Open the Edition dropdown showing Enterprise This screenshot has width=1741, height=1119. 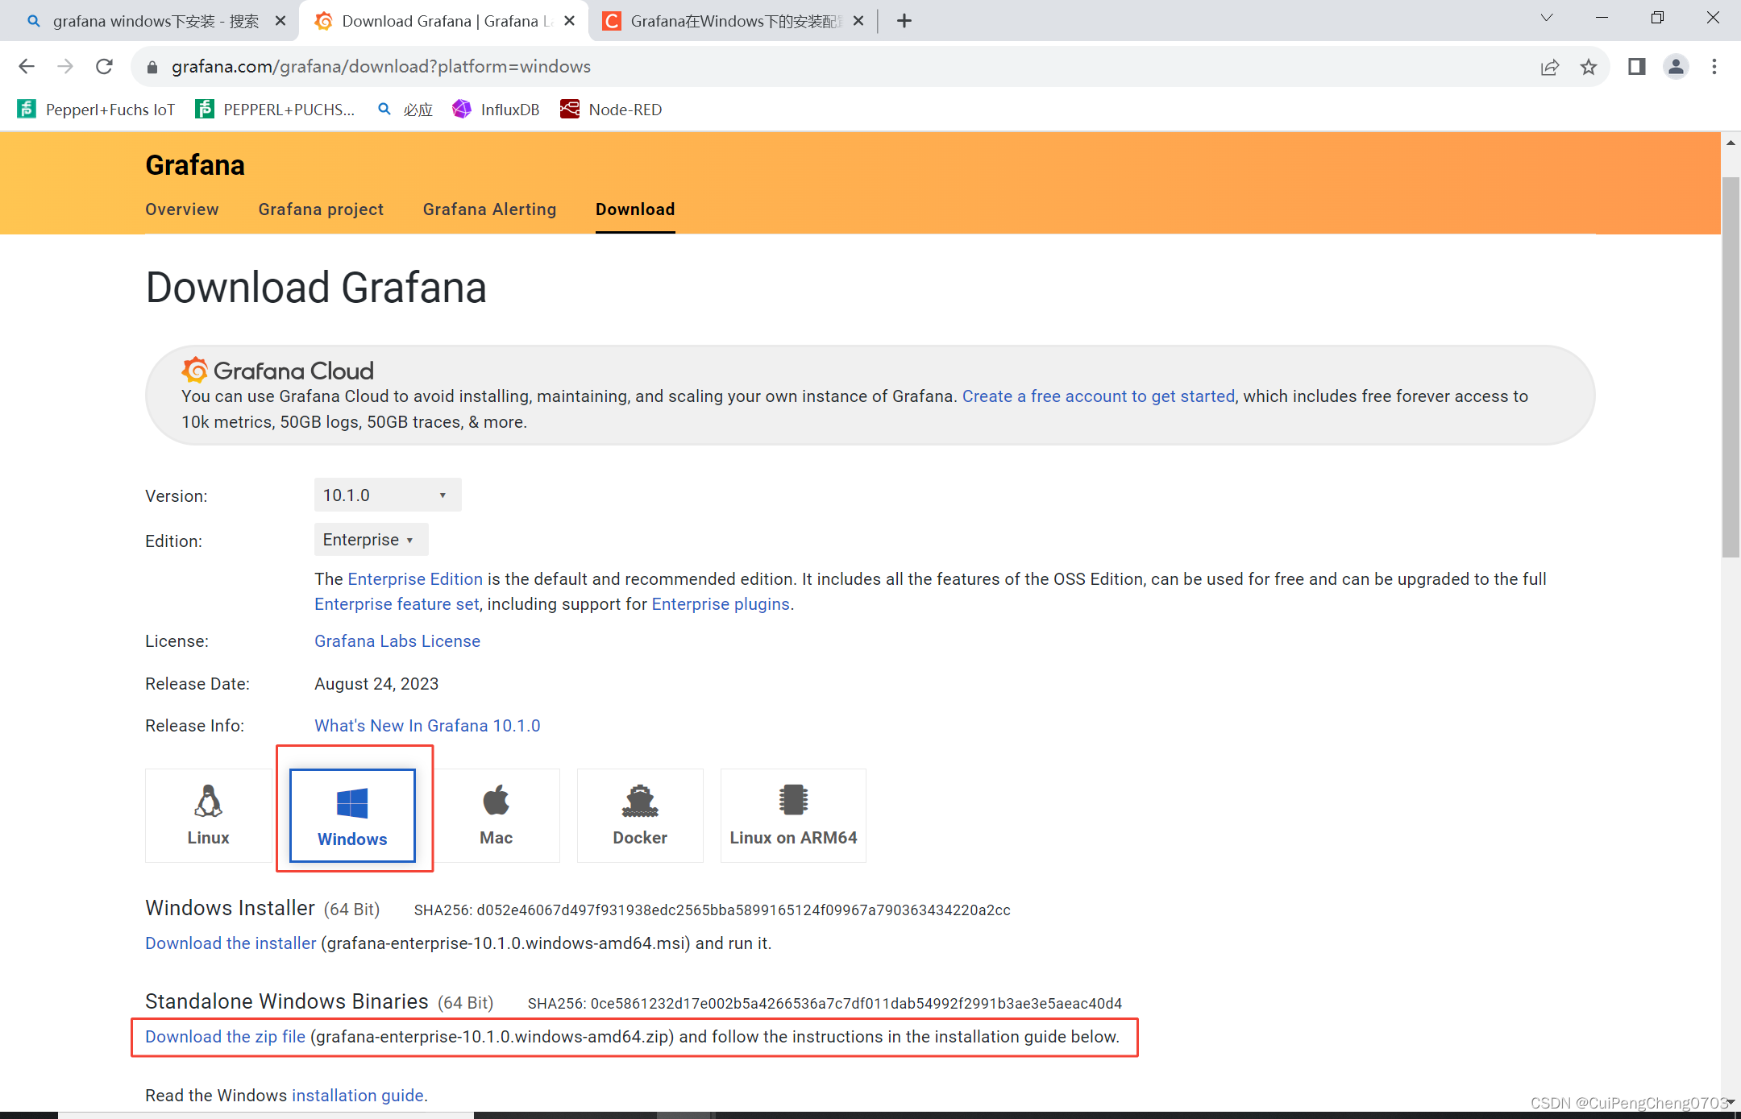(370, 540)
